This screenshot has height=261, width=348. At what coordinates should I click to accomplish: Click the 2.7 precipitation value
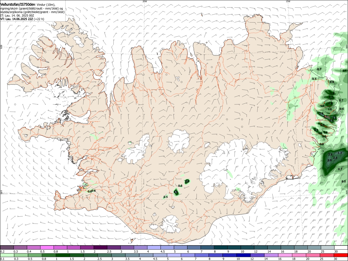[316, 130]
